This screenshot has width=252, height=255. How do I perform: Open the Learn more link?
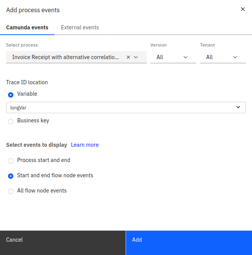[85, 145]
